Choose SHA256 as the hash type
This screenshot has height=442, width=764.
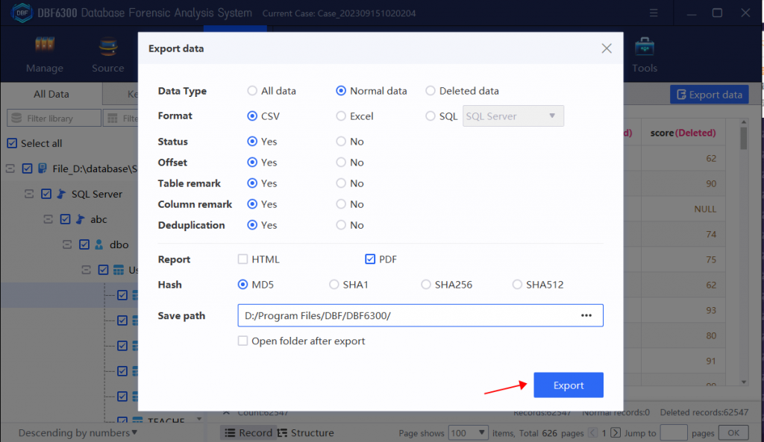click(x=426, y=284)
